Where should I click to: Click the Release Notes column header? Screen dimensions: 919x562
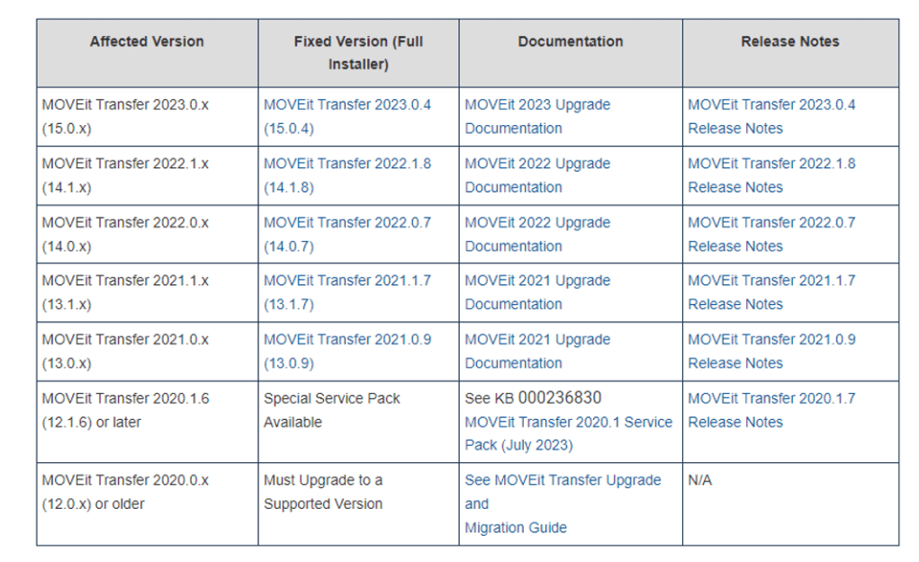pyautogui.click(x=790, y=41)
